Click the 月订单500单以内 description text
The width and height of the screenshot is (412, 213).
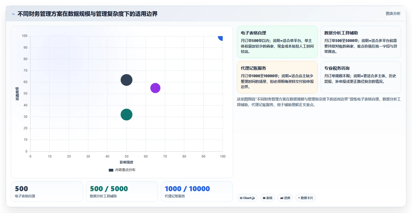[277, 46]
